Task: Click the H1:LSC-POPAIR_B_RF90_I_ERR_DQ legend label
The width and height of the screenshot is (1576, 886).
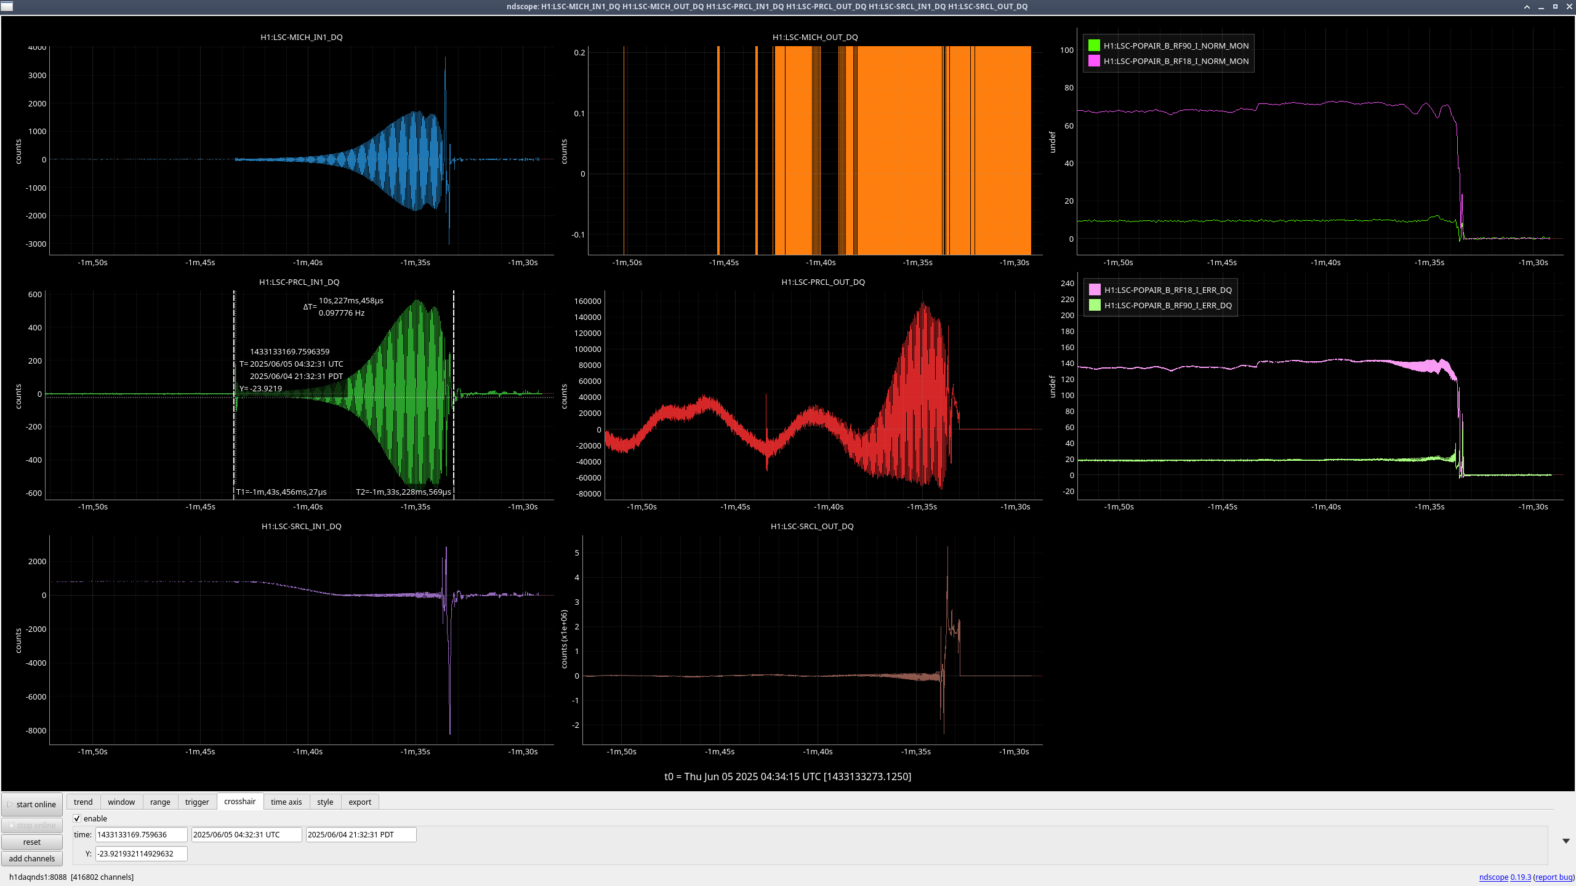Action: tap(1168, 305)
